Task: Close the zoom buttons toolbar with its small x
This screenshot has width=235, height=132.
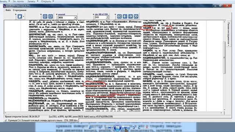Action: tap(41, 14)
